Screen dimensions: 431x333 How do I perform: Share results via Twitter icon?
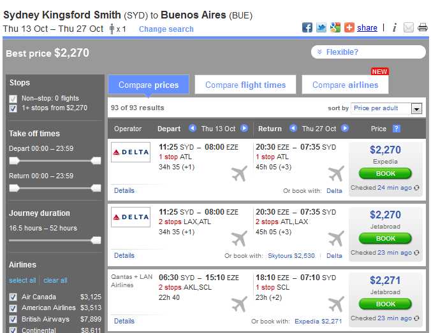[x=321, y=27]
